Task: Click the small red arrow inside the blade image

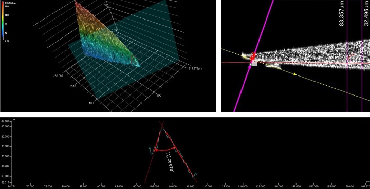Action: tap(351, 56)
